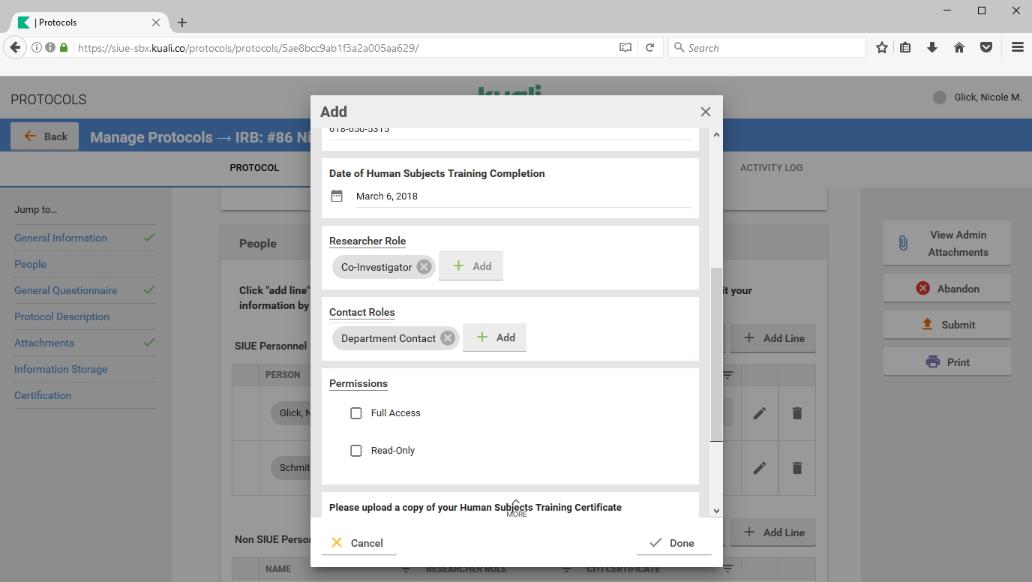Remove the Department Contact chip
The height and width of the screenshot is (582, 1032).
[448, 338]
